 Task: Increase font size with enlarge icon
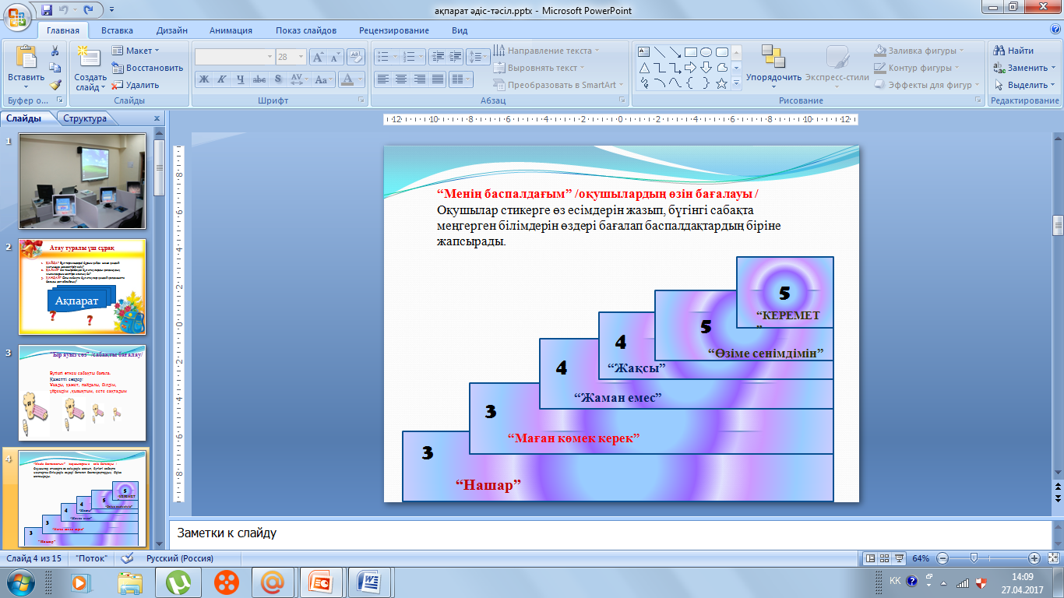(x=318, y=57)
